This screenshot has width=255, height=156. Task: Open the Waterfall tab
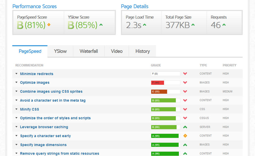(x=89, y=51)
